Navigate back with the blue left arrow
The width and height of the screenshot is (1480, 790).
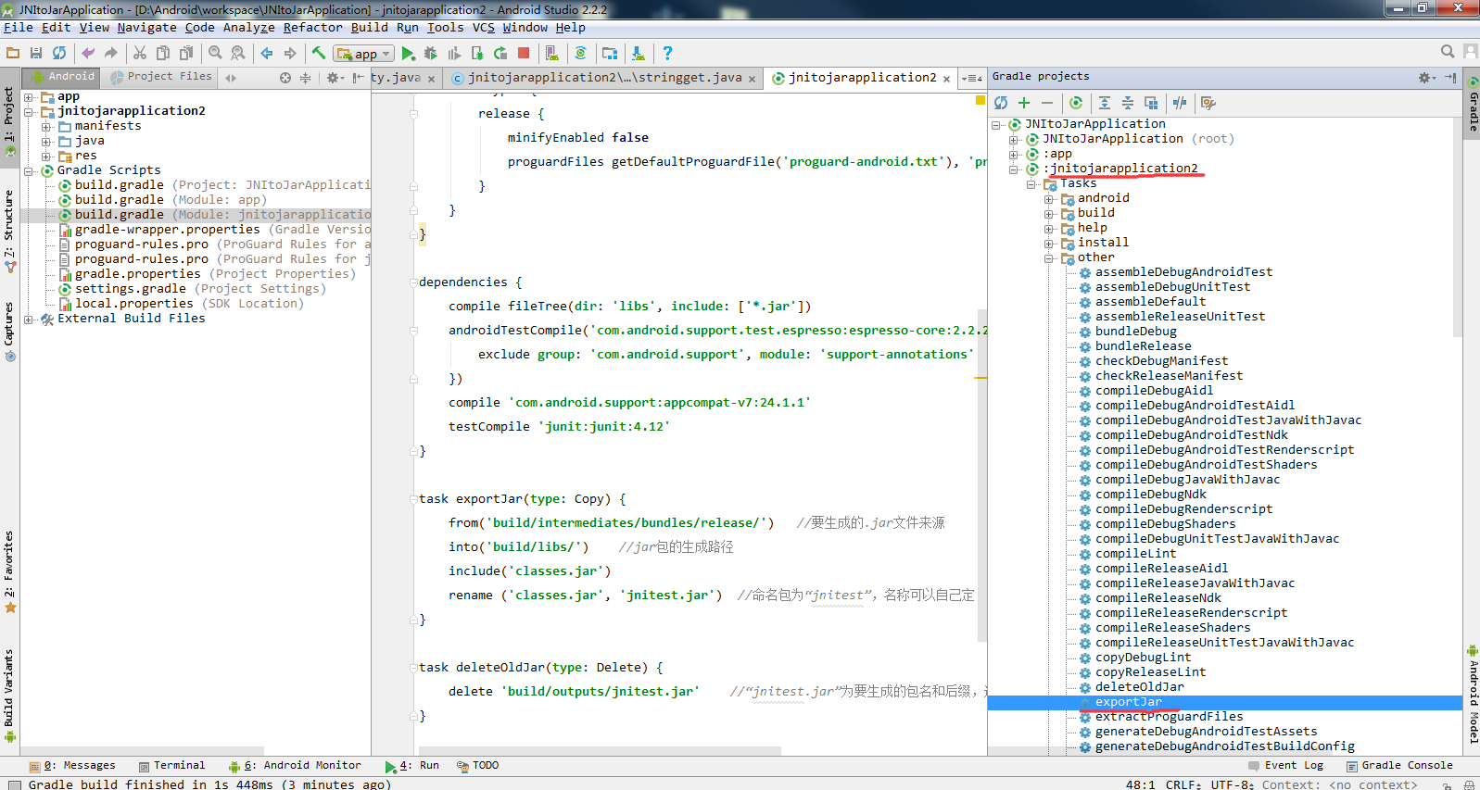pos(267,53)
